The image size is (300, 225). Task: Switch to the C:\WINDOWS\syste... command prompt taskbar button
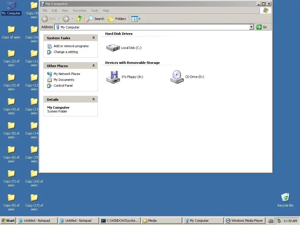pos(120,221)
